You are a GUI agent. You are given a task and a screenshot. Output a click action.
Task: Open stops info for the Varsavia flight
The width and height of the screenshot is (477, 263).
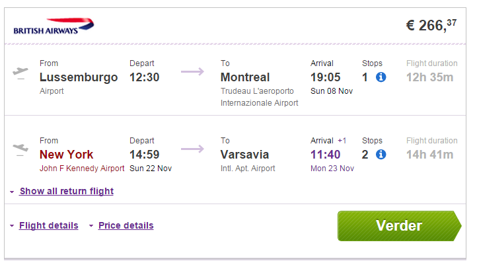coord(381,155)
